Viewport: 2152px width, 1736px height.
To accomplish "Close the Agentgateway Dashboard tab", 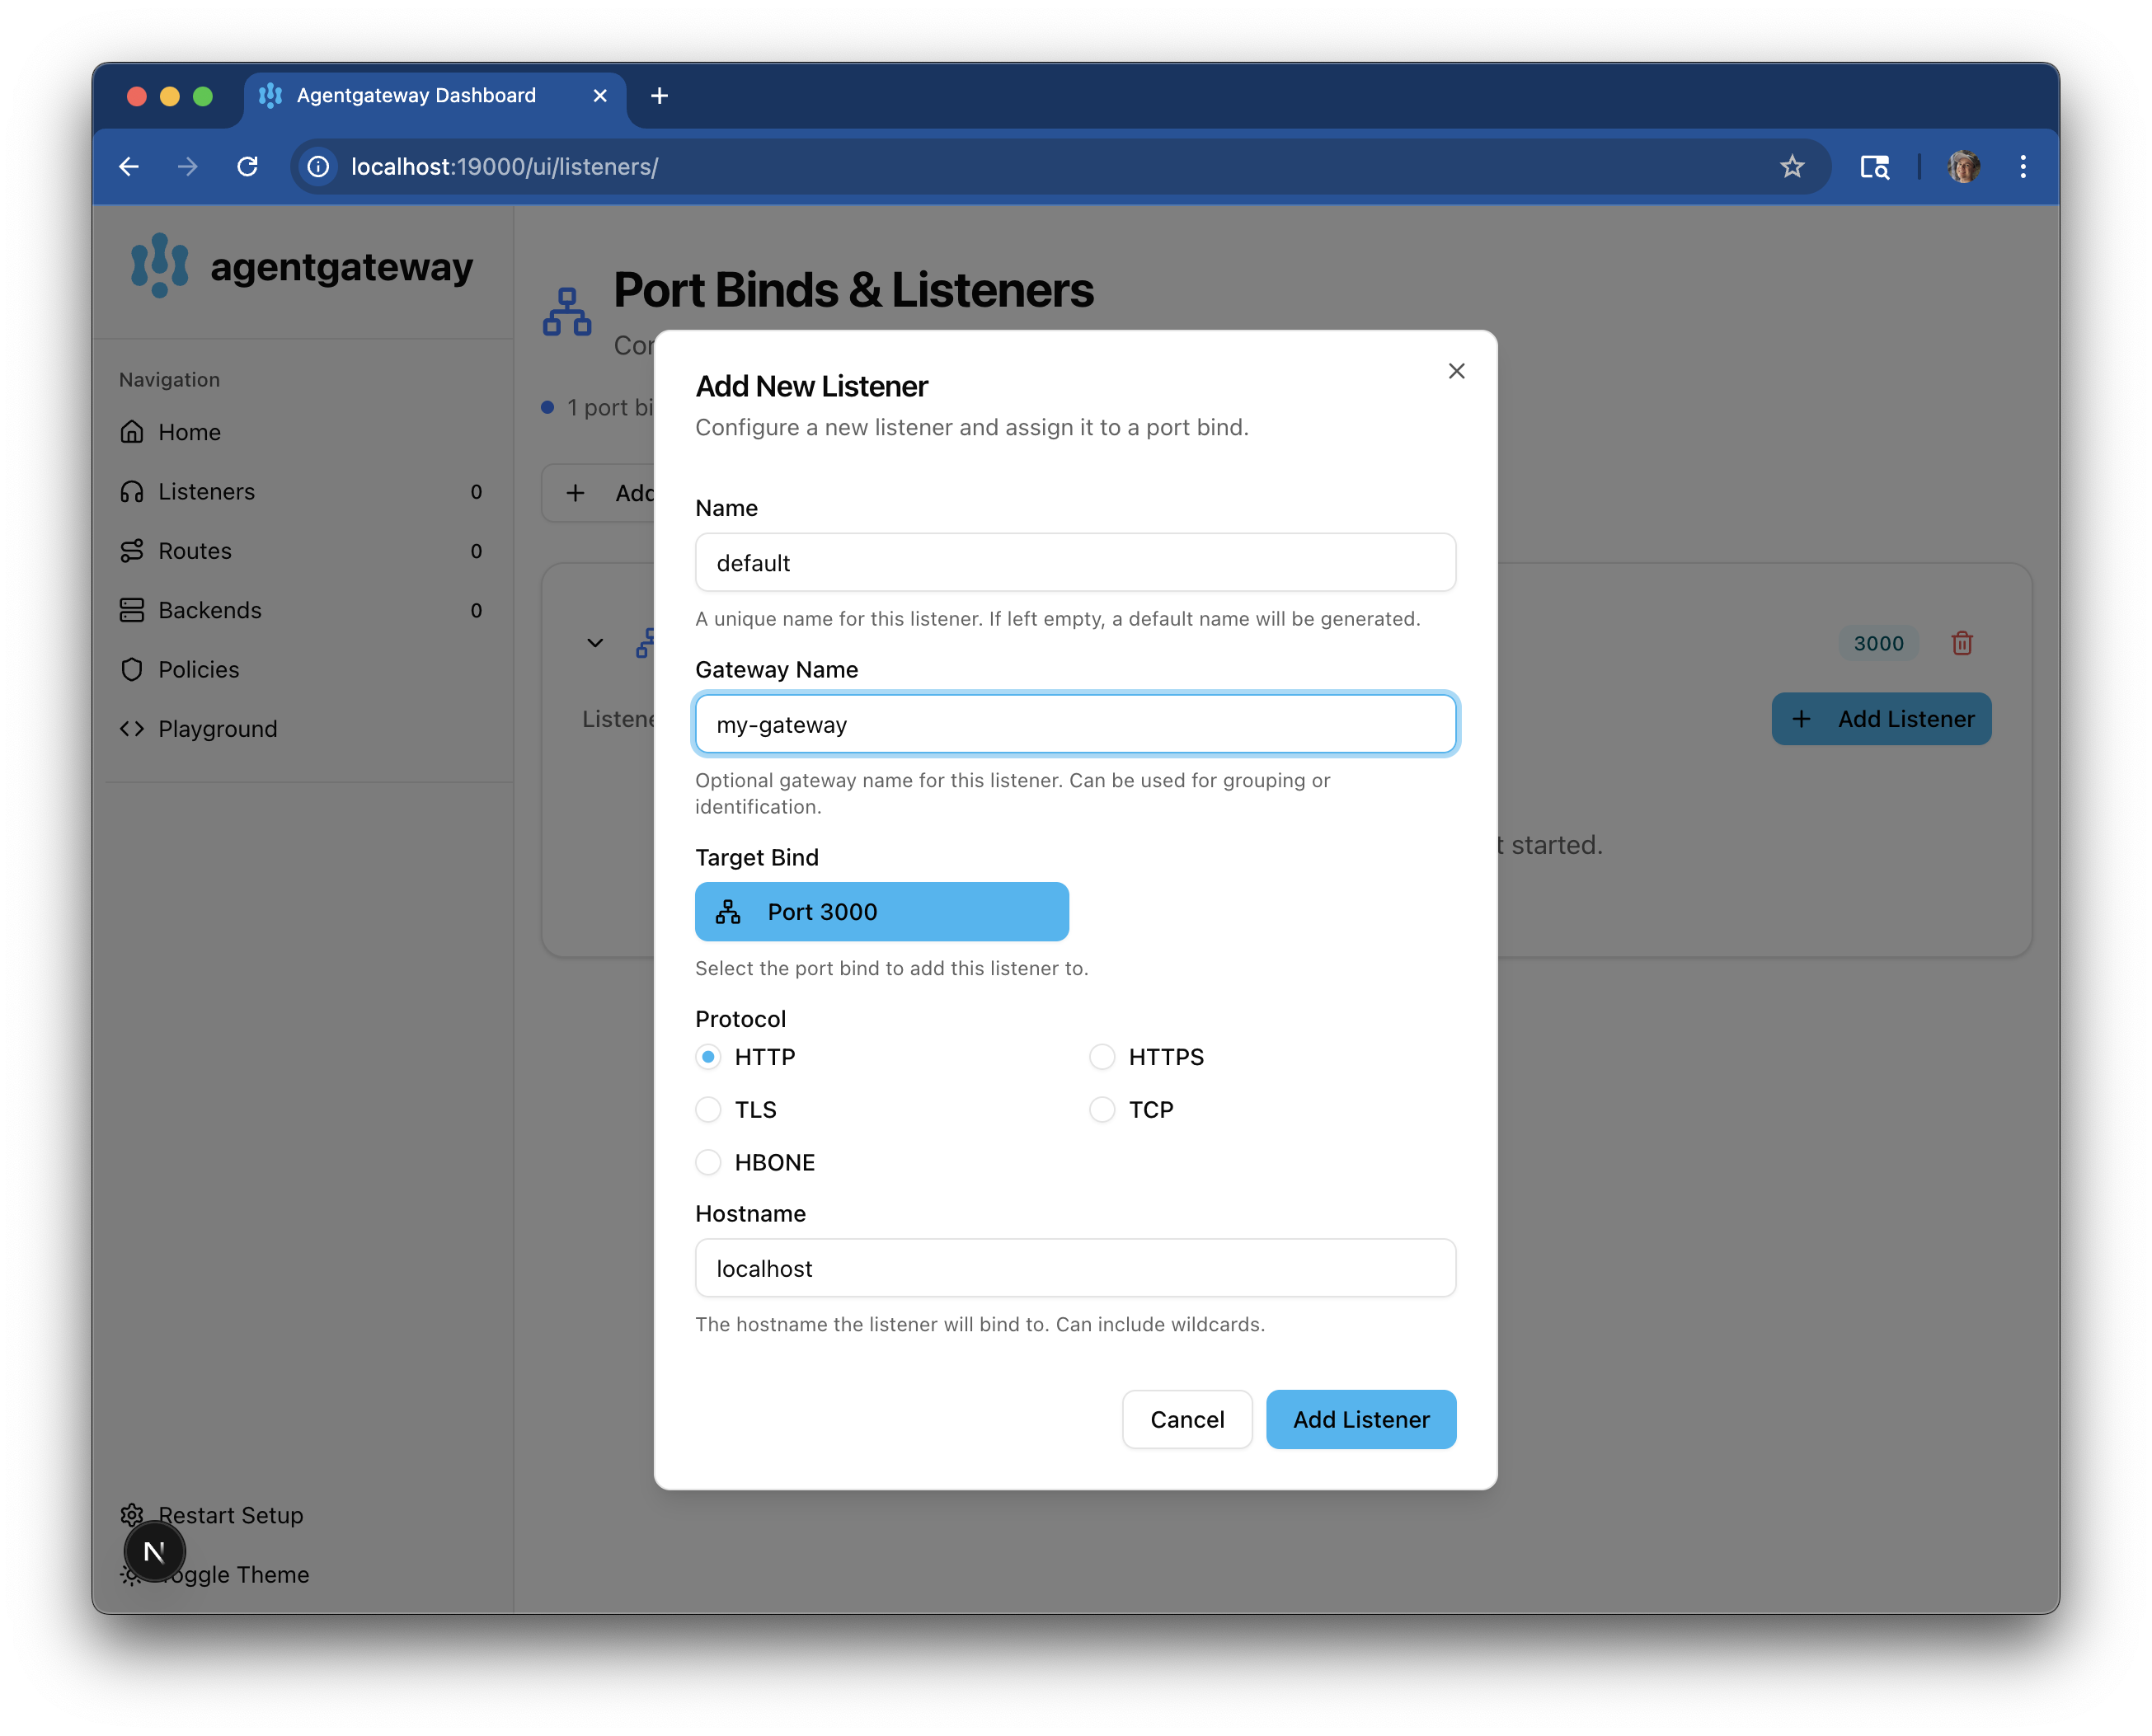I will [x=600, y=95].
